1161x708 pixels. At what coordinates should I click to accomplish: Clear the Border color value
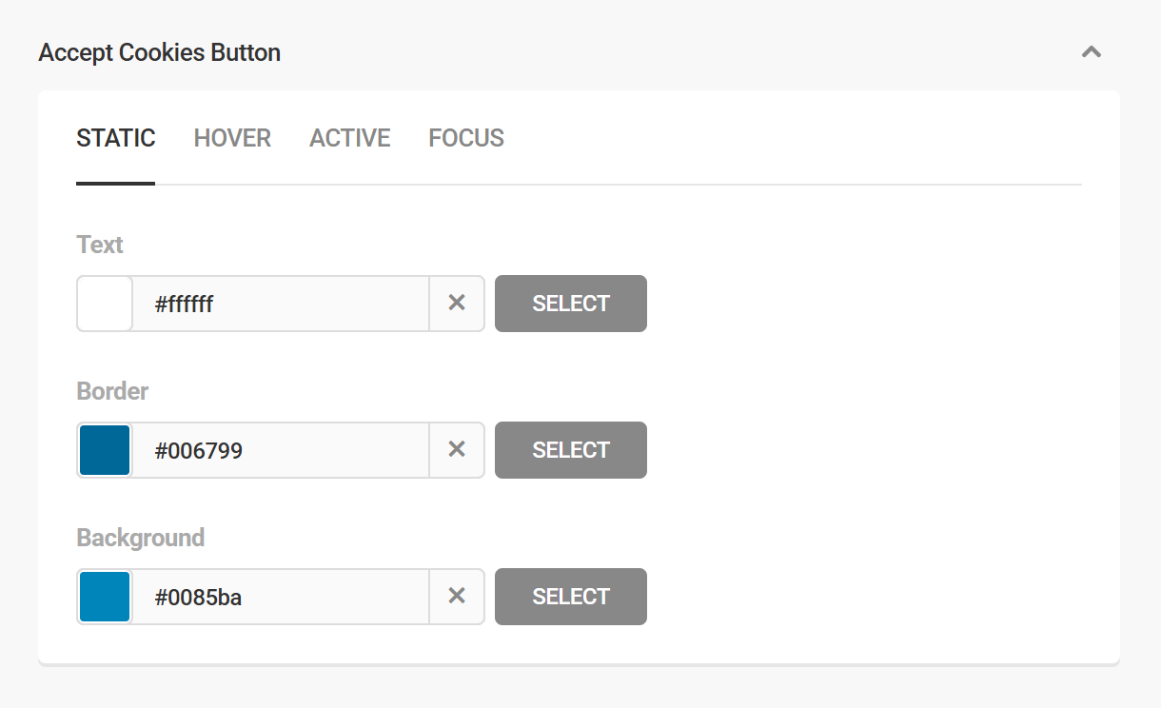(x=457, y=449)
